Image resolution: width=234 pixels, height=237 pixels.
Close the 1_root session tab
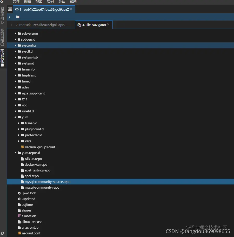(x=71, y=9)
